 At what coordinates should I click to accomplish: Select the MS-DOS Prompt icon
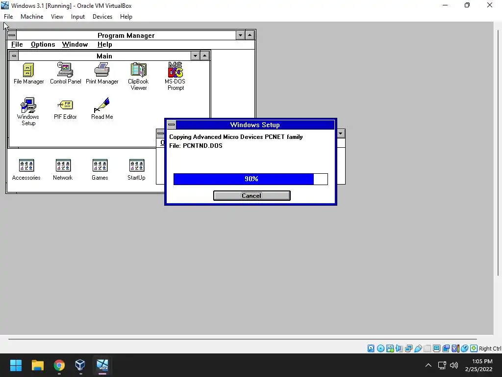coord(175,76)
